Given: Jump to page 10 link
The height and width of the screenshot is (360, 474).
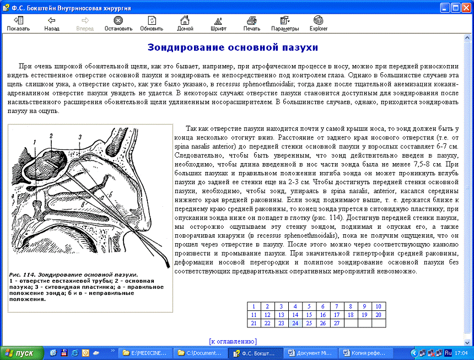Looking at the screenshot, I should tap(378, 307).
